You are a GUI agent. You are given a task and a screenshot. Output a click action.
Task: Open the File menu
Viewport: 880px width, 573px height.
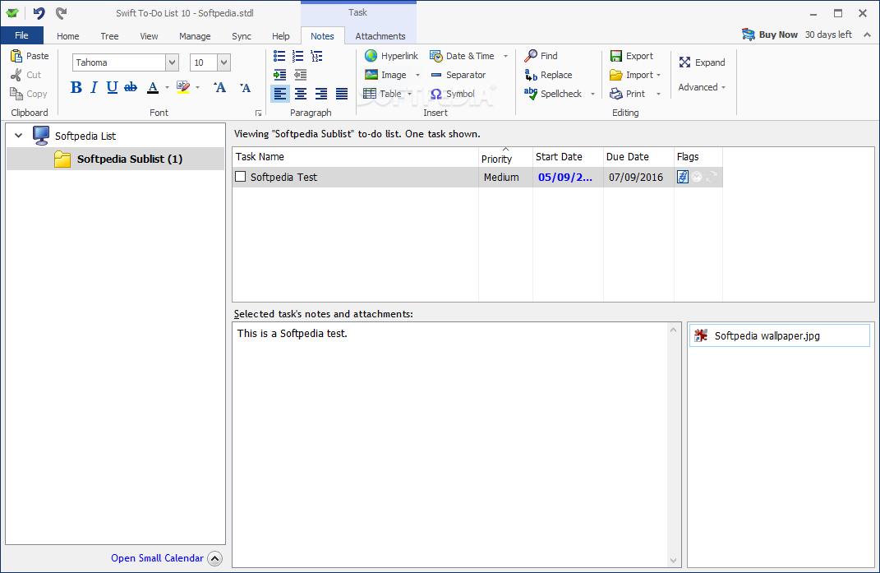(x=22, y=35)
